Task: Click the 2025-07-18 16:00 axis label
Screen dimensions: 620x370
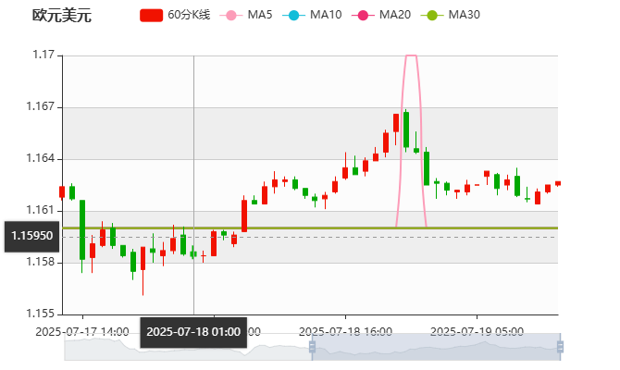Action: 345,331
